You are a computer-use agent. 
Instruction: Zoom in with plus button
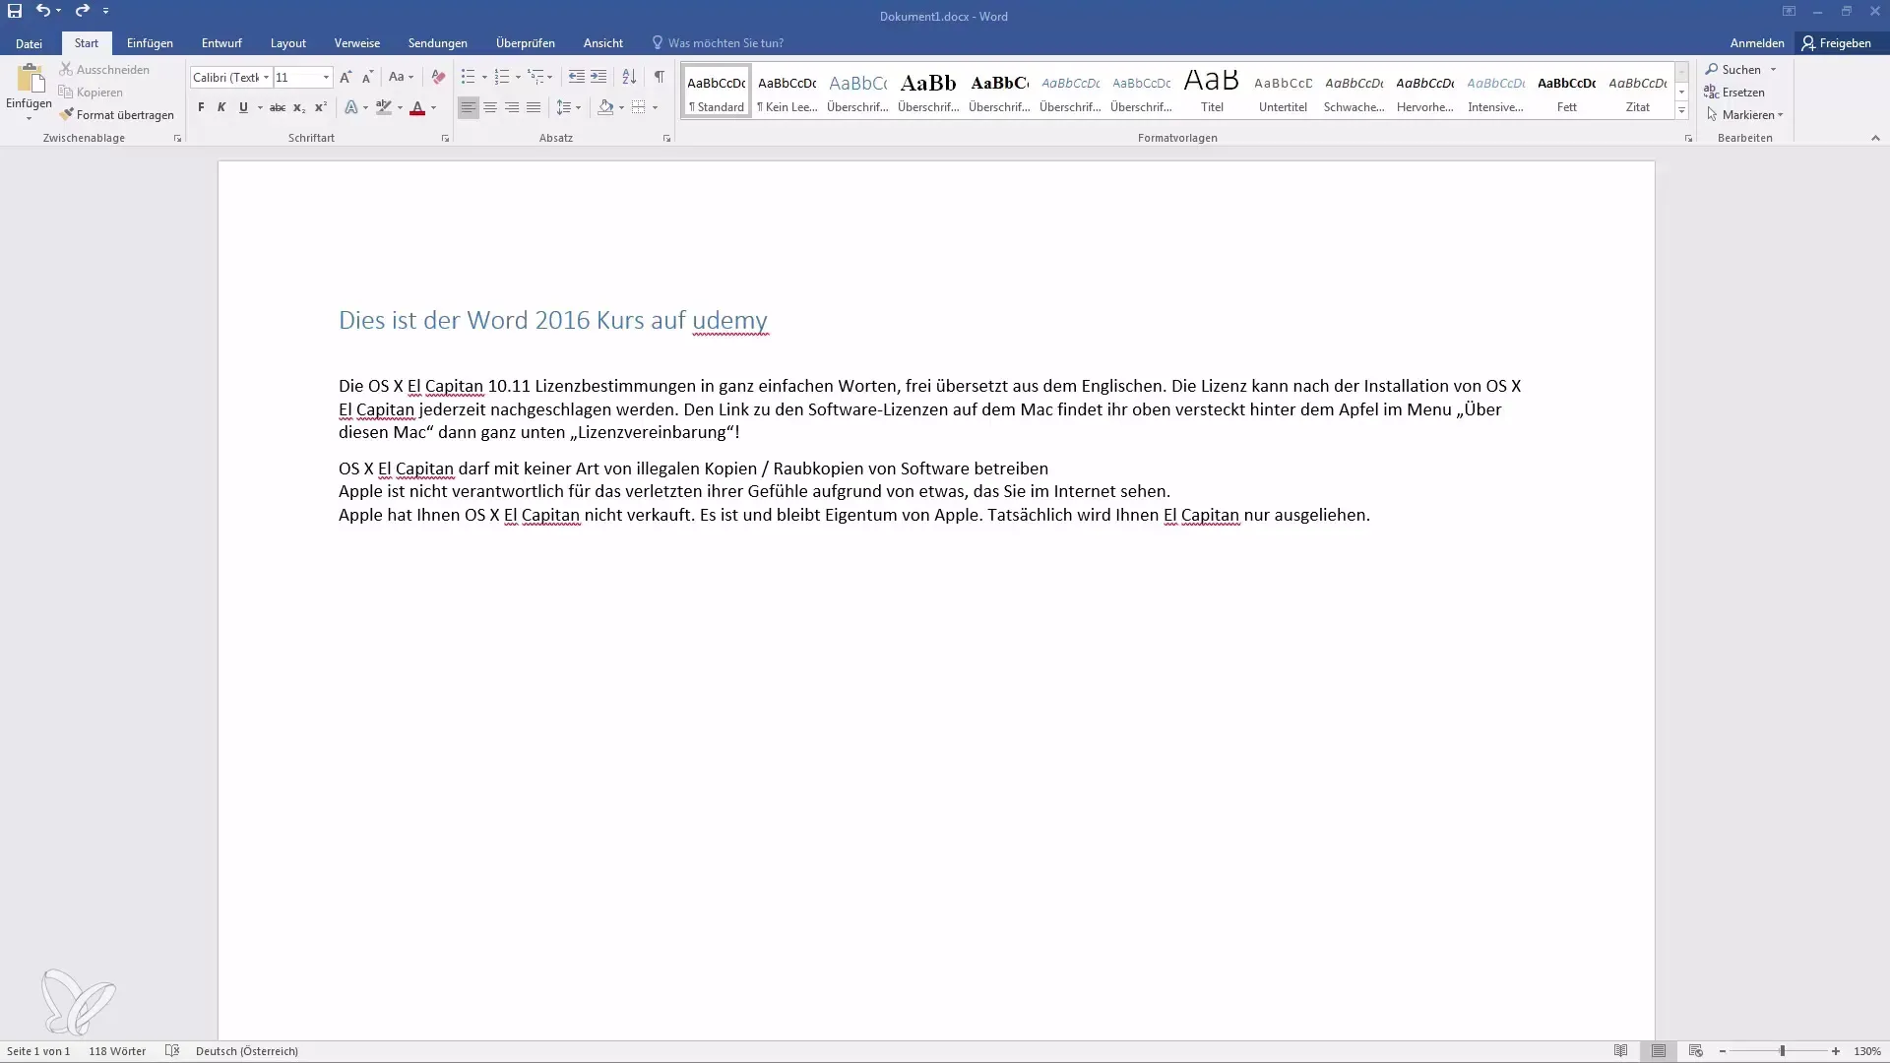pos(1836,1051)
